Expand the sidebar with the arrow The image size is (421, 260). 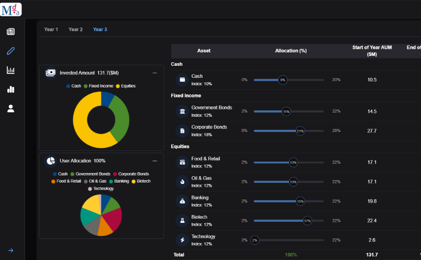pyautogui.click(x=10, y=251)
